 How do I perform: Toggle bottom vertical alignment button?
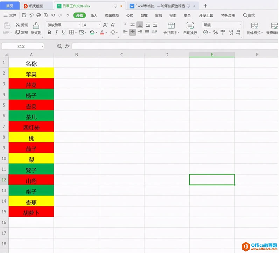tap(140, 25)
